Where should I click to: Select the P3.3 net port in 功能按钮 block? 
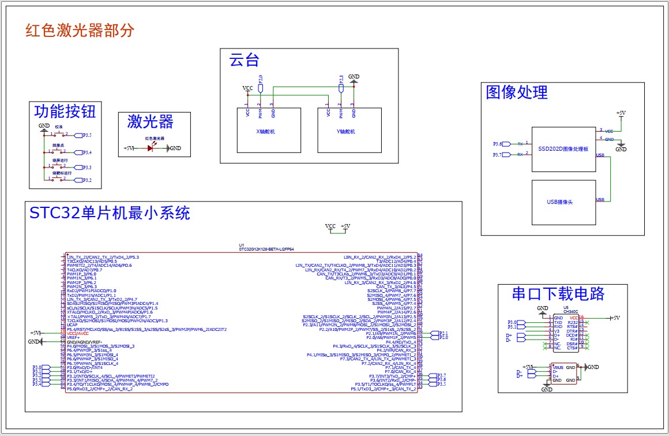[83, 167]
